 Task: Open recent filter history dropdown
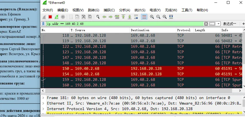point(218,24)
